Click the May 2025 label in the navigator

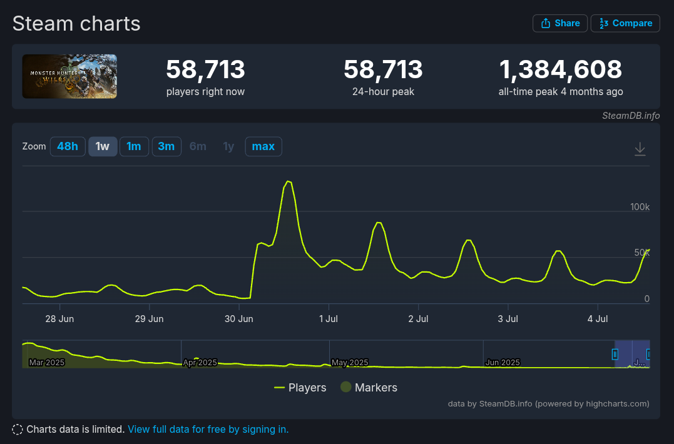point(350,363)
